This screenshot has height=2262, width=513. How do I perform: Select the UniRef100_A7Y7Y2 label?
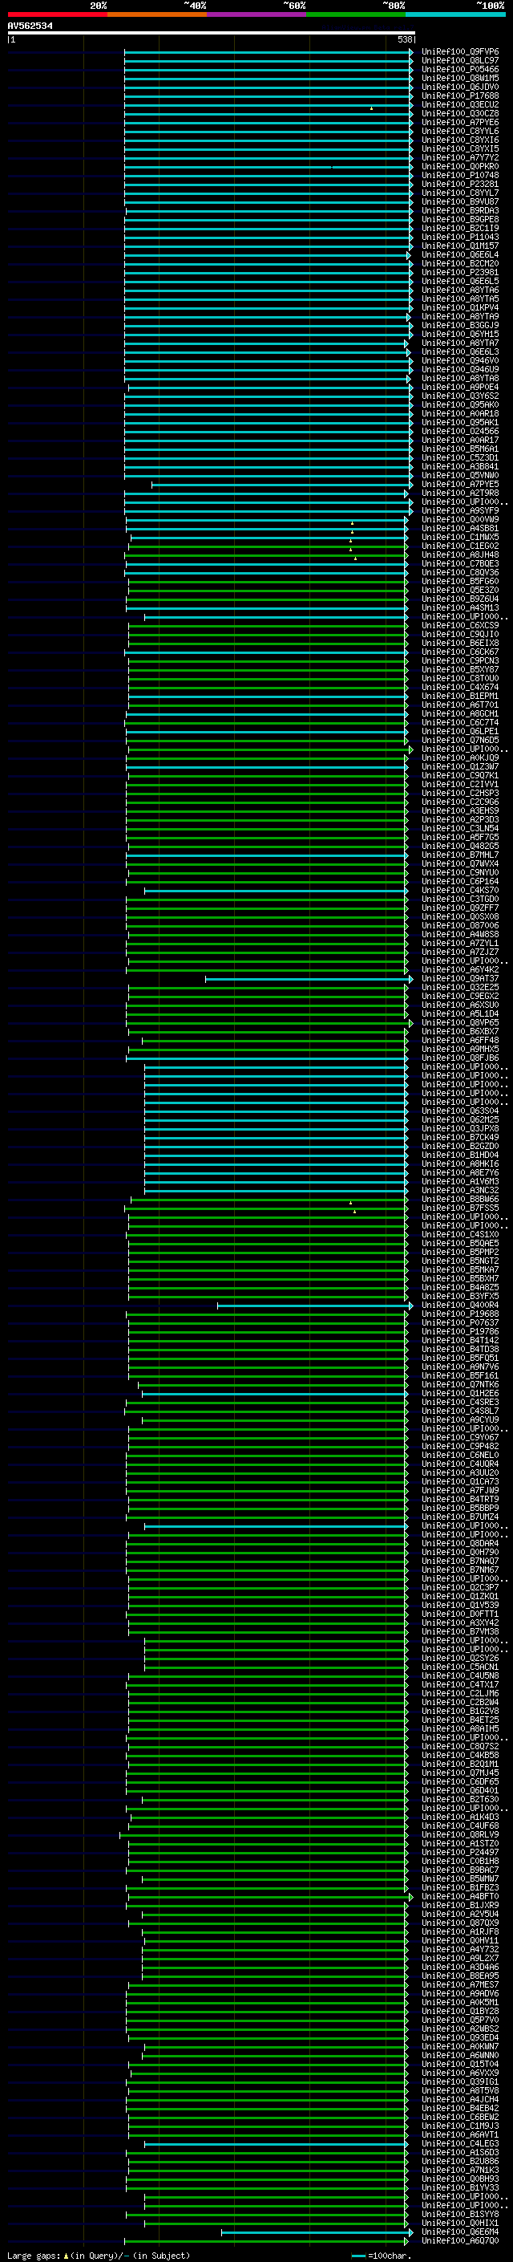459,157
